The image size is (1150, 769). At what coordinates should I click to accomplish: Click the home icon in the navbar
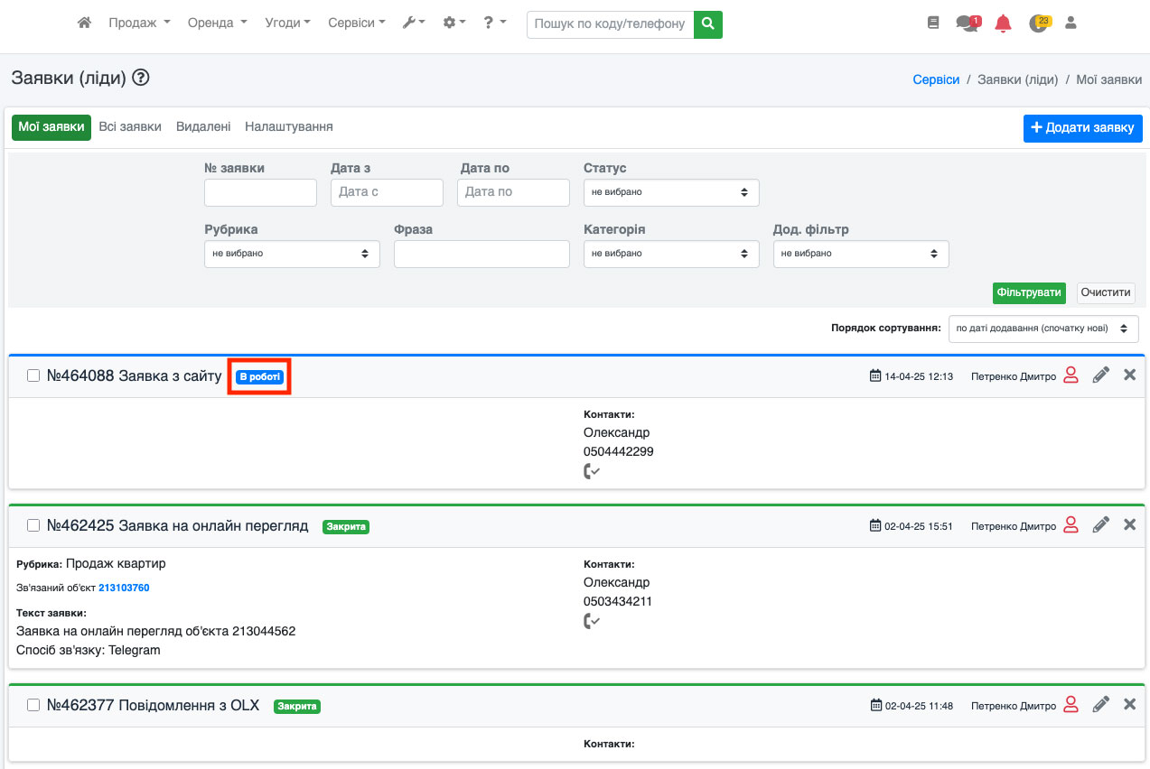pos(84,23)
